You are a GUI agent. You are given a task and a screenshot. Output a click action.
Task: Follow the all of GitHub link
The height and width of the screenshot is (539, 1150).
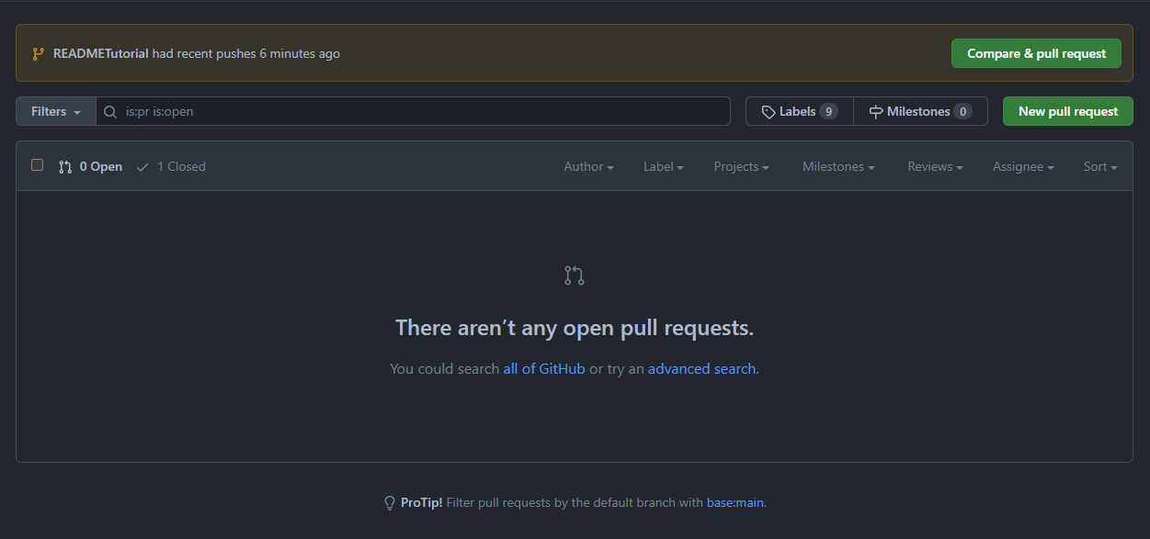coord(543,368)
